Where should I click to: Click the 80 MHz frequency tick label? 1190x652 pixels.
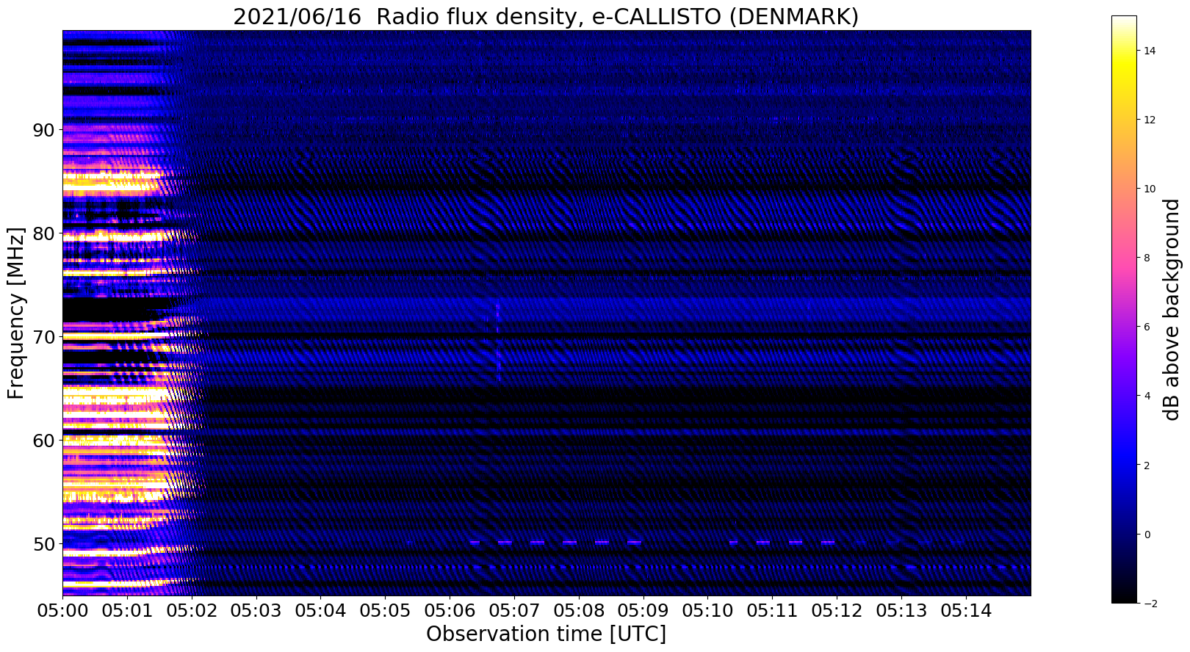(x=43, y=233)
